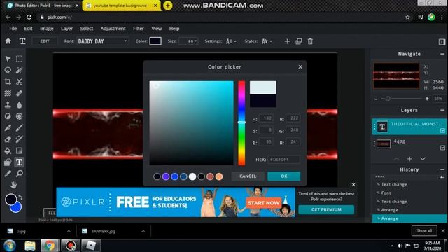
Task: Collapse the Navigate panel
Action: 442,54
